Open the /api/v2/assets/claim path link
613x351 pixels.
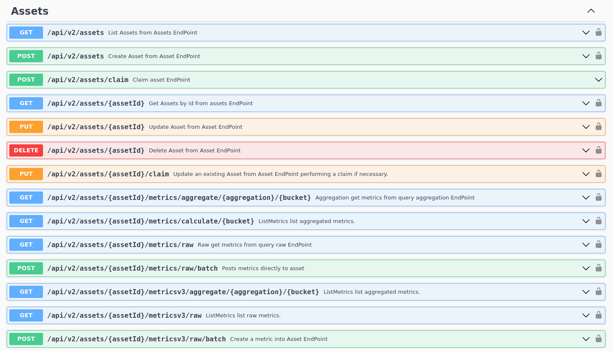88,80
